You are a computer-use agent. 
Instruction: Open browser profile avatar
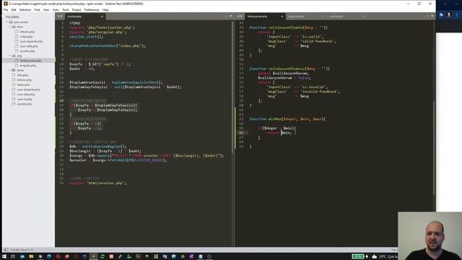[x=449, y=14]
